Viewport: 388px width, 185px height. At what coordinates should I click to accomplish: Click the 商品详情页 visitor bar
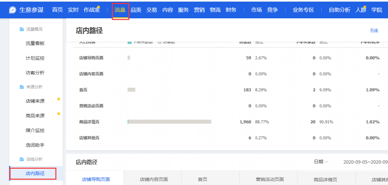170,122
